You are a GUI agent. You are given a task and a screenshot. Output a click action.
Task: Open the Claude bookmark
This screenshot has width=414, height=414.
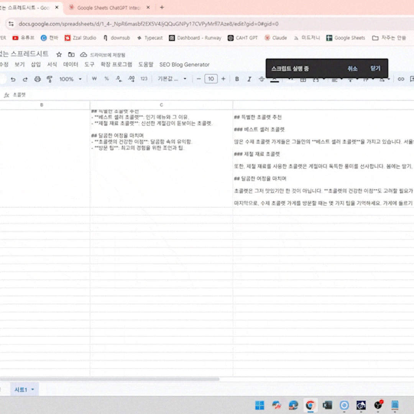[276, 38]
